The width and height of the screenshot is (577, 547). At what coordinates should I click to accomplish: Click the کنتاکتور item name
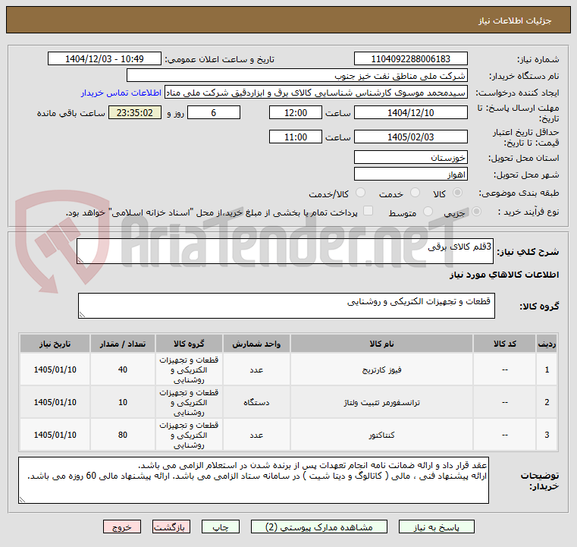coord(381,435)
